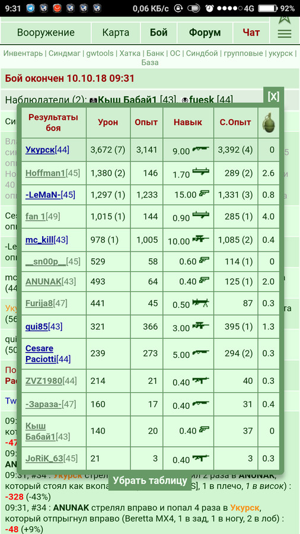
Task: Click the pistol icon in __sn00p__ row
Action: tap(204, 260)
